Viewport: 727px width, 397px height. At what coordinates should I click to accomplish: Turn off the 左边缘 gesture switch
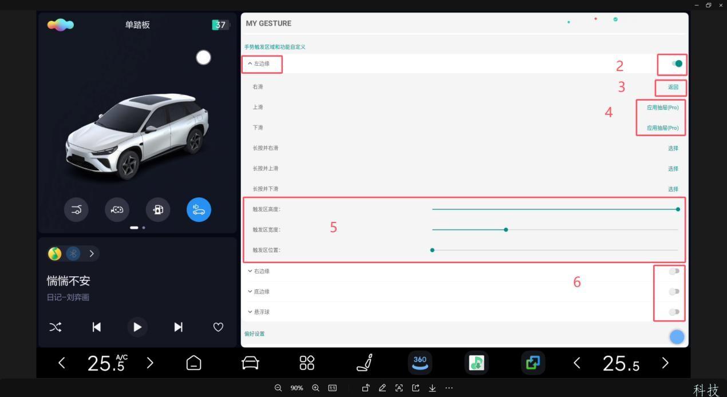click(677, 63)
